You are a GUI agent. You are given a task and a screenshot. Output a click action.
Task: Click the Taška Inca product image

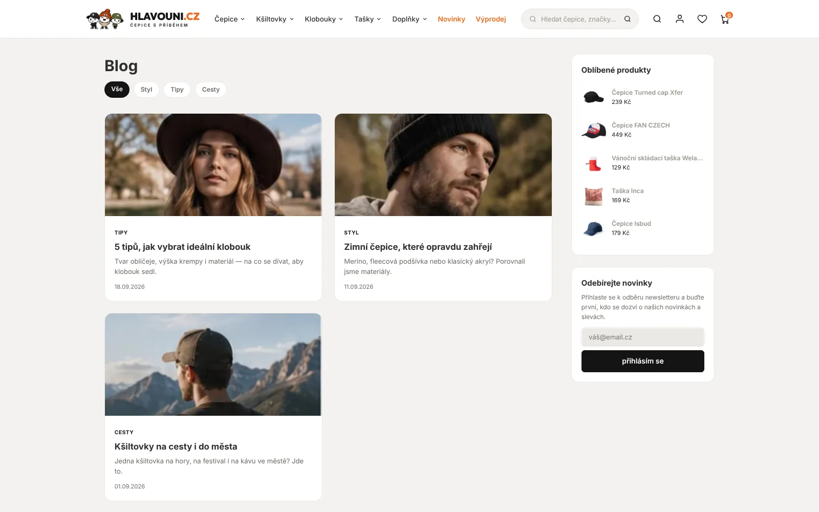(x=594, y=195)
